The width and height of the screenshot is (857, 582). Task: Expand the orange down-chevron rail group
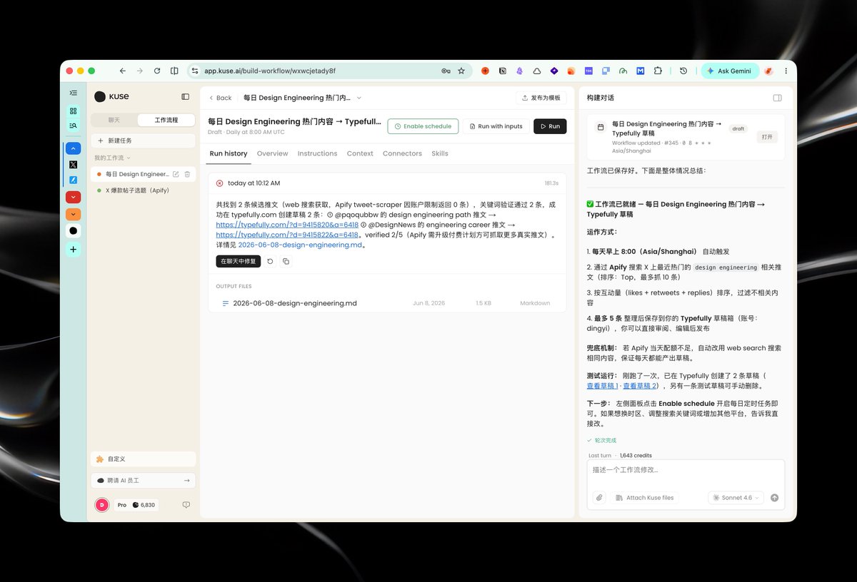coord(73,214)
